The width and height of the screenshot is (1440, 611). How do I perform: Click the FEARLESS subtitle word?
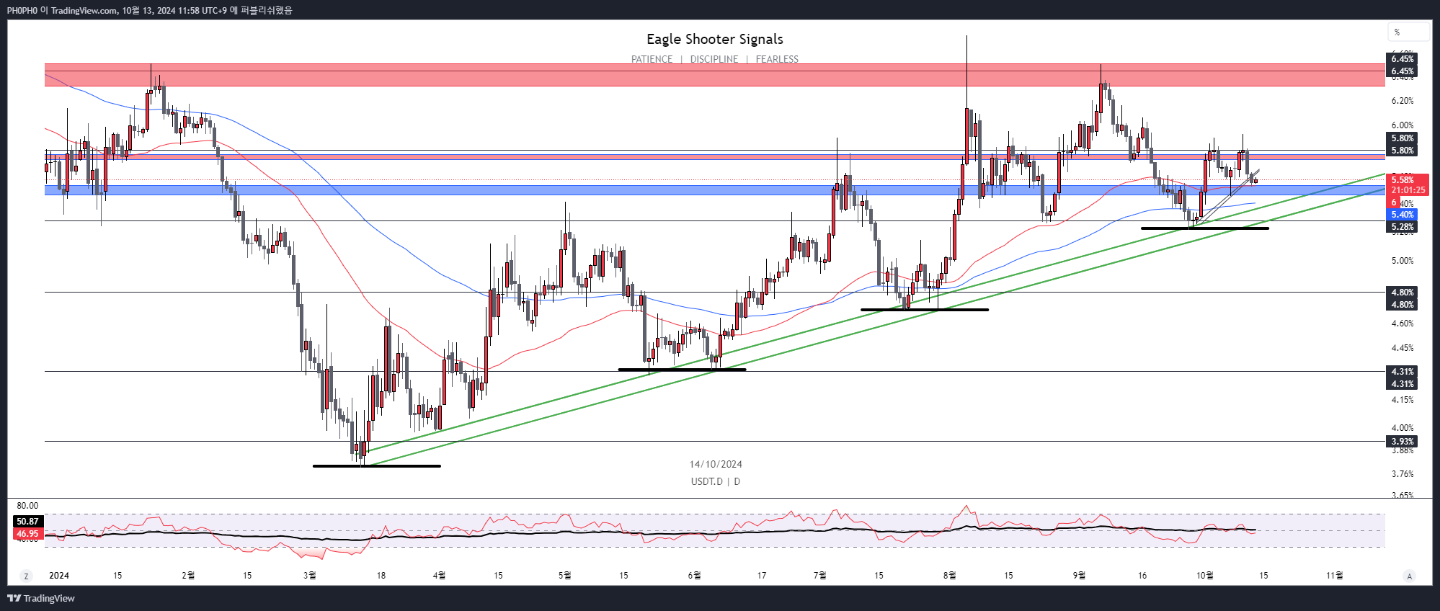(x=777, y=59)
